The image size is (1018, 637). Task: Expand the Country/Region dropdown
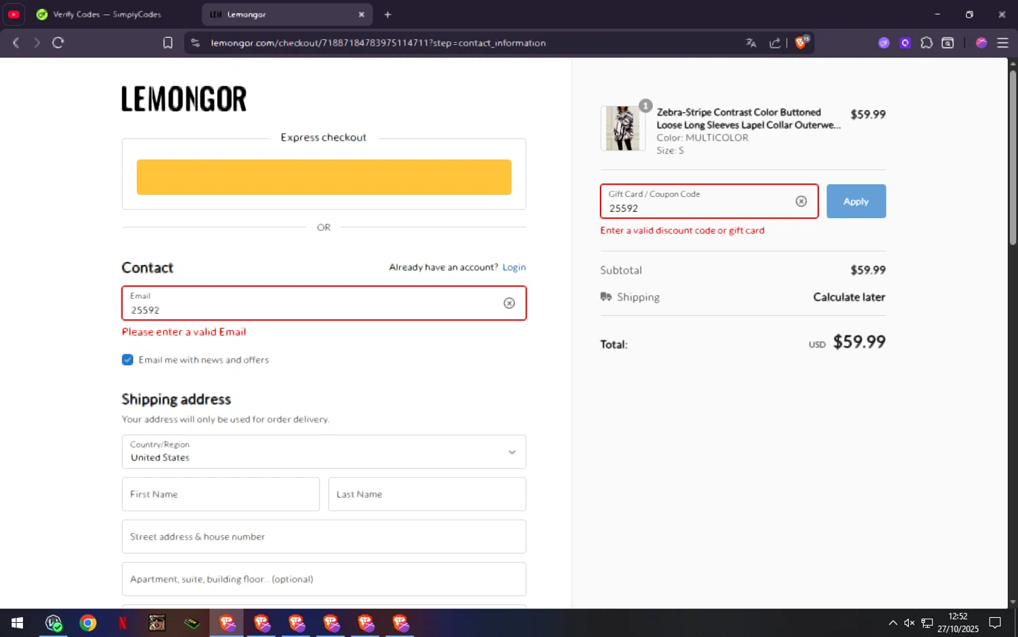(x=324, y=452)
